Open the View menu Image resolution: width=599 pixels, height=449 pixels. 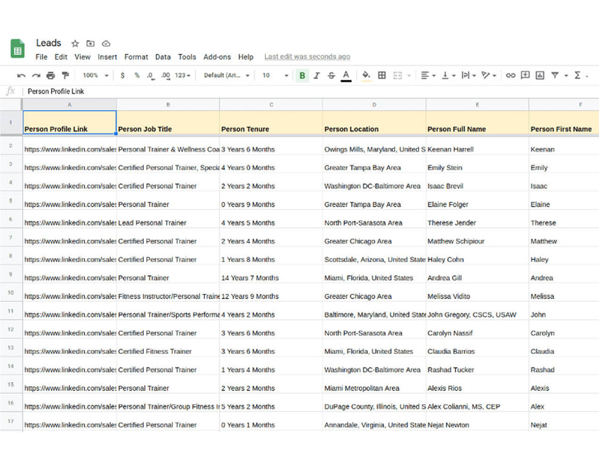83,57
